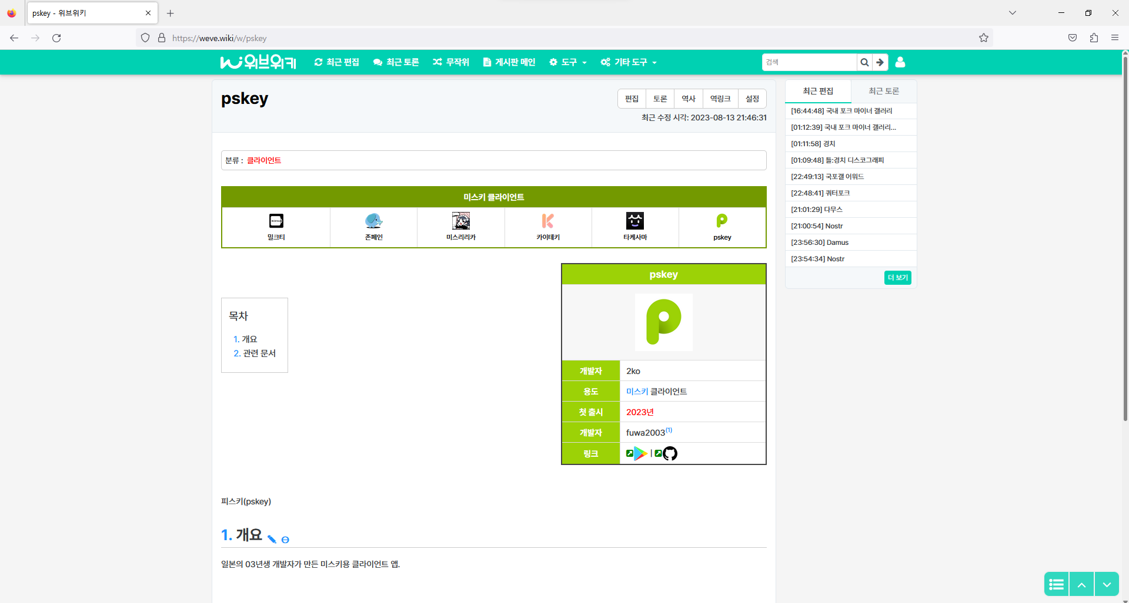Click the go-arrow icon beside search
This screenshot has height=603, width=1129.
[880, 62]
